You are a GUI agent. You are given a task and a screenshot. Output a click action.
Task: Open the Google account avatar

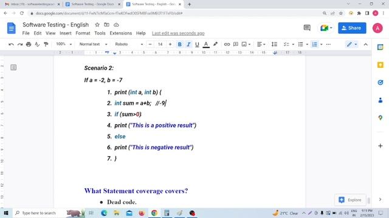click(377, 28)
